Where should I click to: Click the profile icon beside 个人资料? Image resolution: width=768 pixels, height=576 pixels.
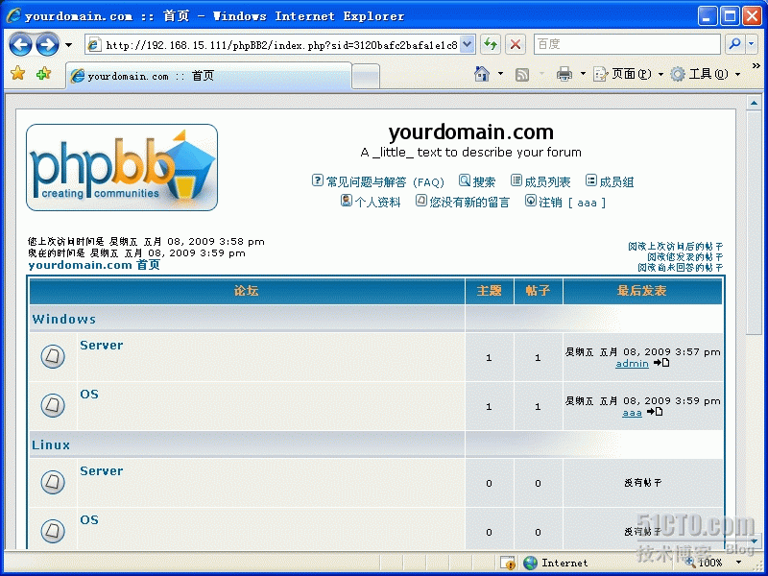[347, 201]
